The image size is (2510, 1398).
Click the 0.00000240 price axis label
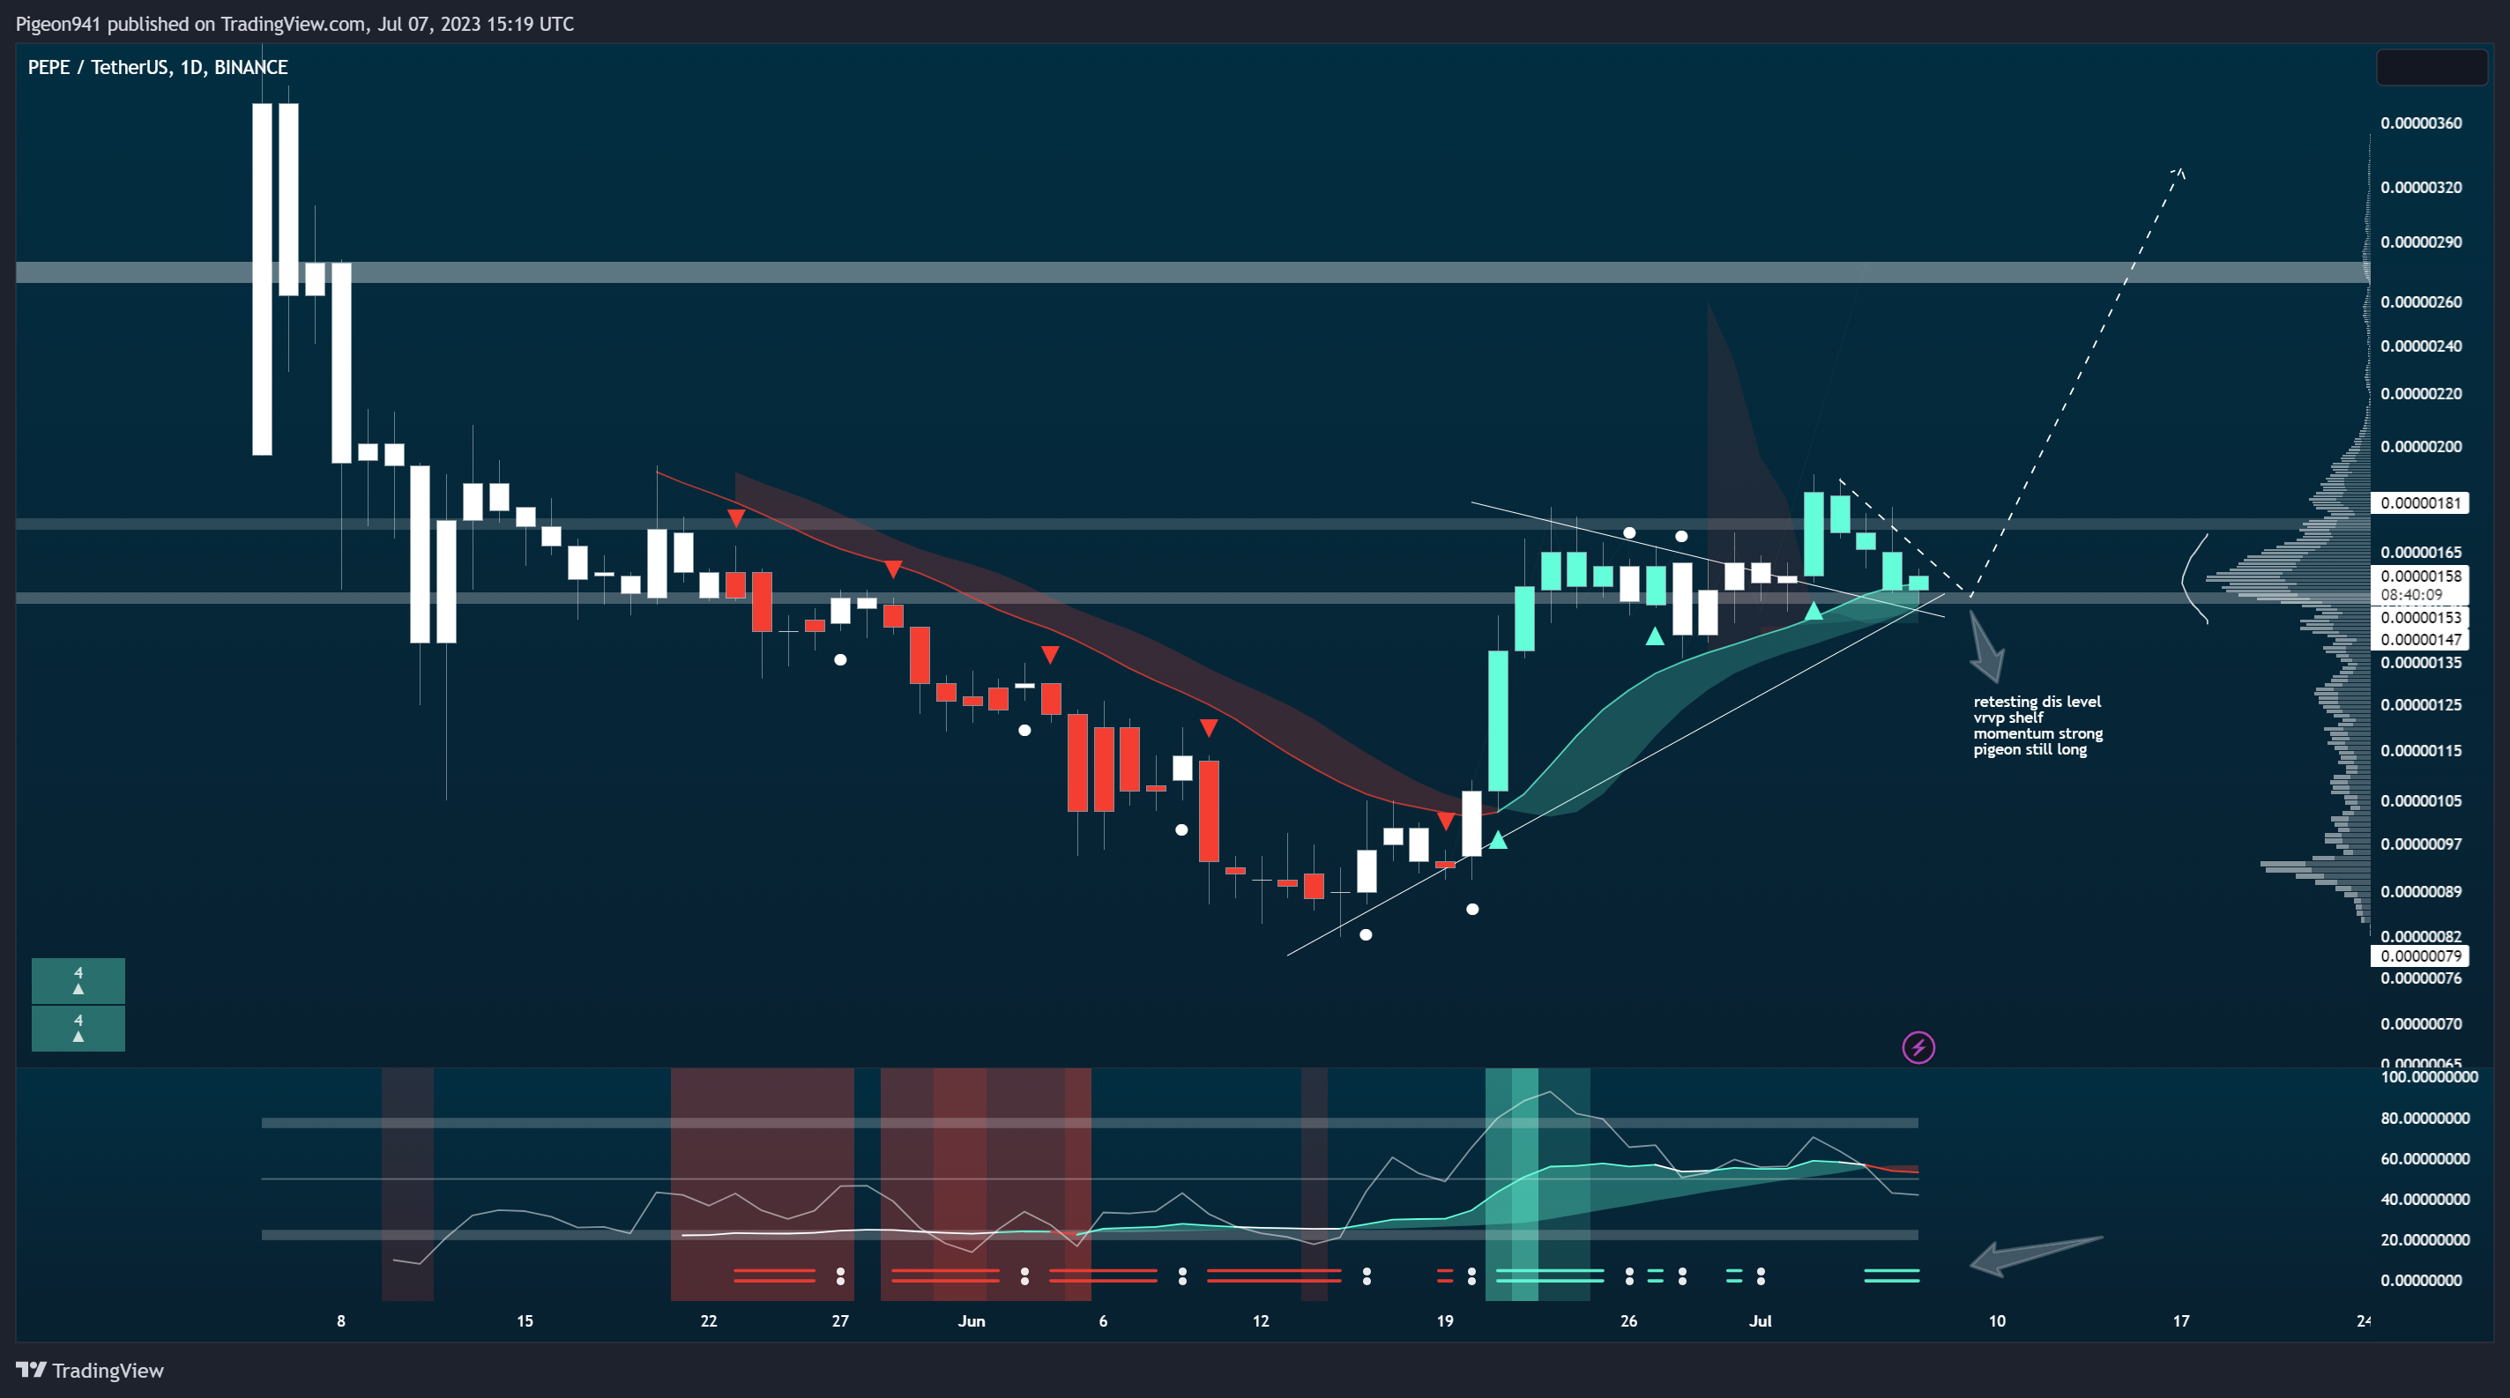[x=2420, y=346]
